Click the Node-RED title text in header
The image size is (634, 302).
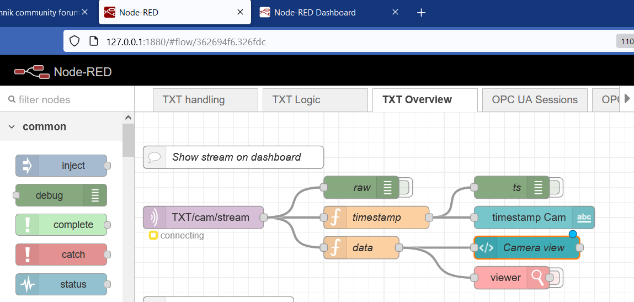click(82, 72)
